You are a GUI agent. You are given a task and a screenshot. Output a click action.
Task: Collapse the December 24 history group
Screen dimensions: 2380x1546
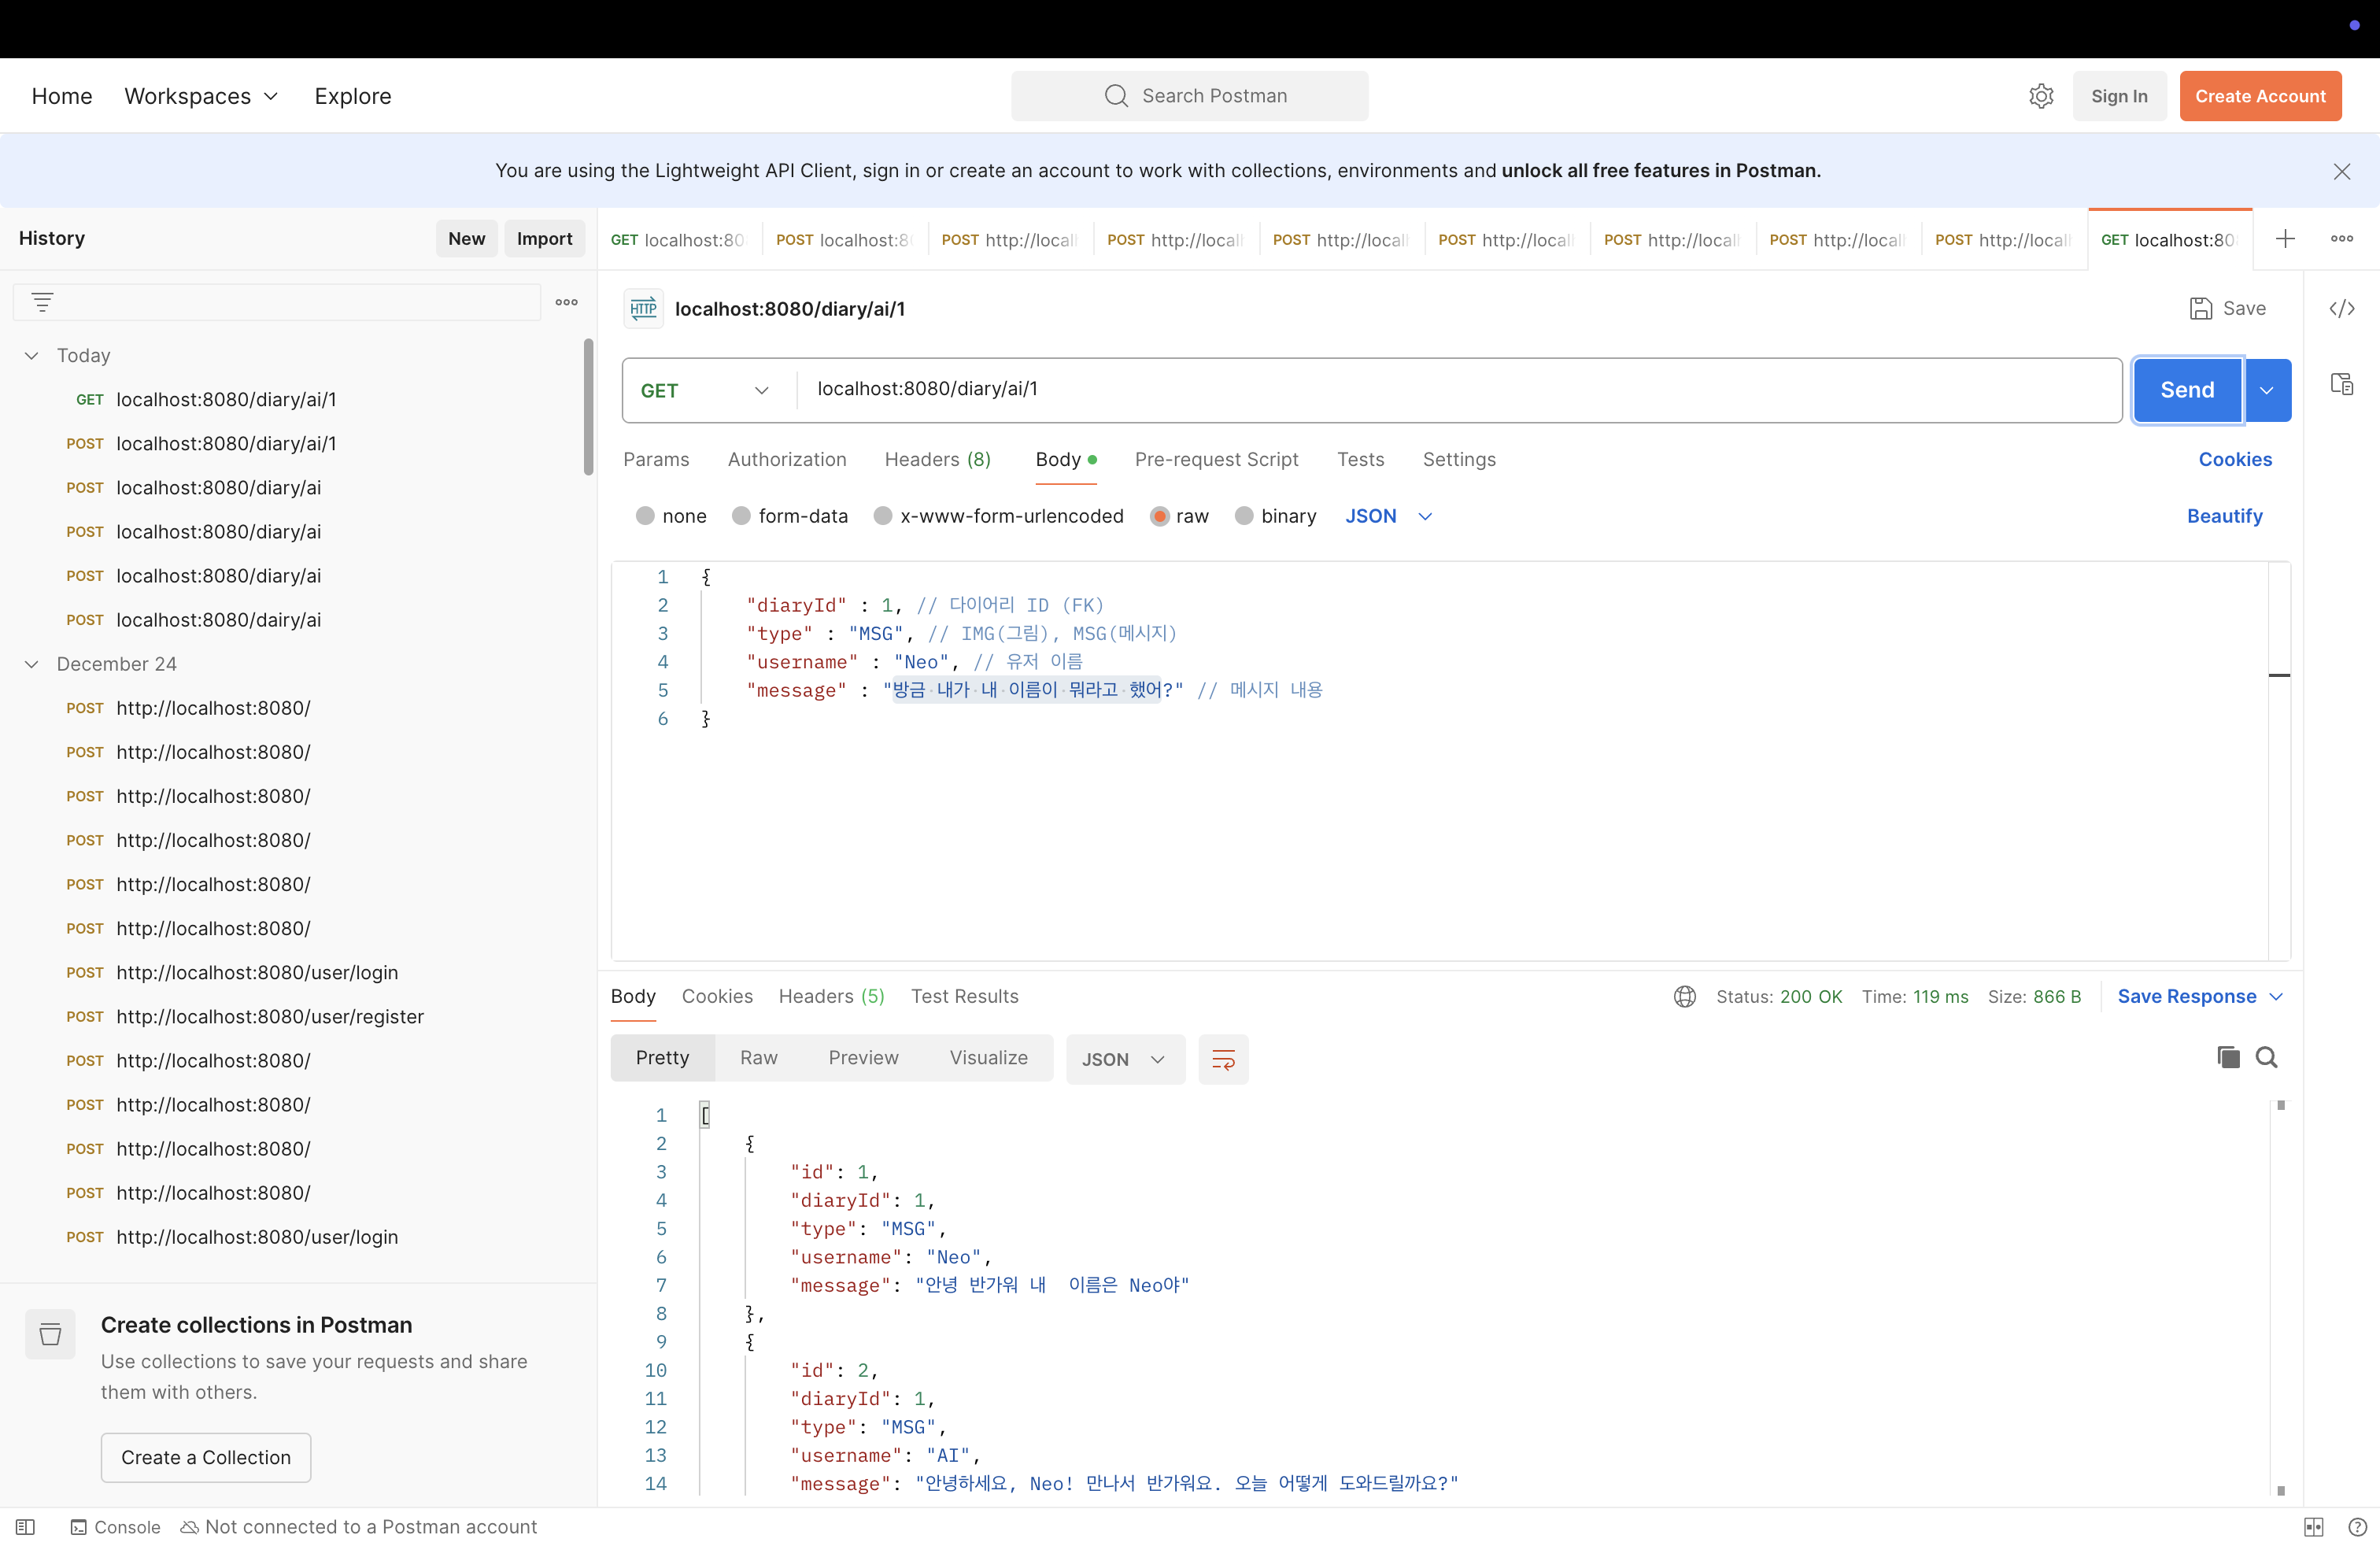[x=32, y=664]
